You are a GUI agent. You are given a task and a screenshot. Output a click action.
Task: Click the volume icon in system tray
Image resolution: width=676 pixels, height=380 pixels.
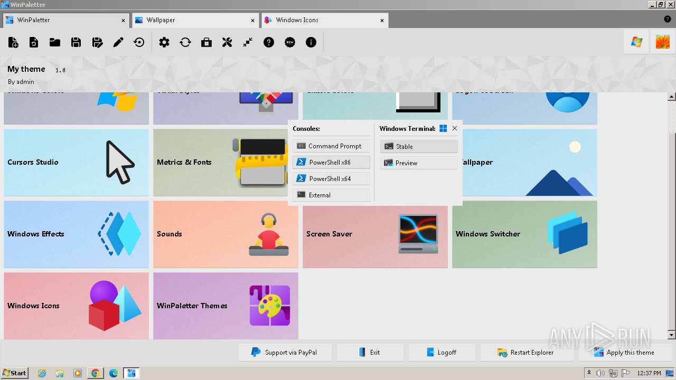pyautogui.click(x=600, y=373)
